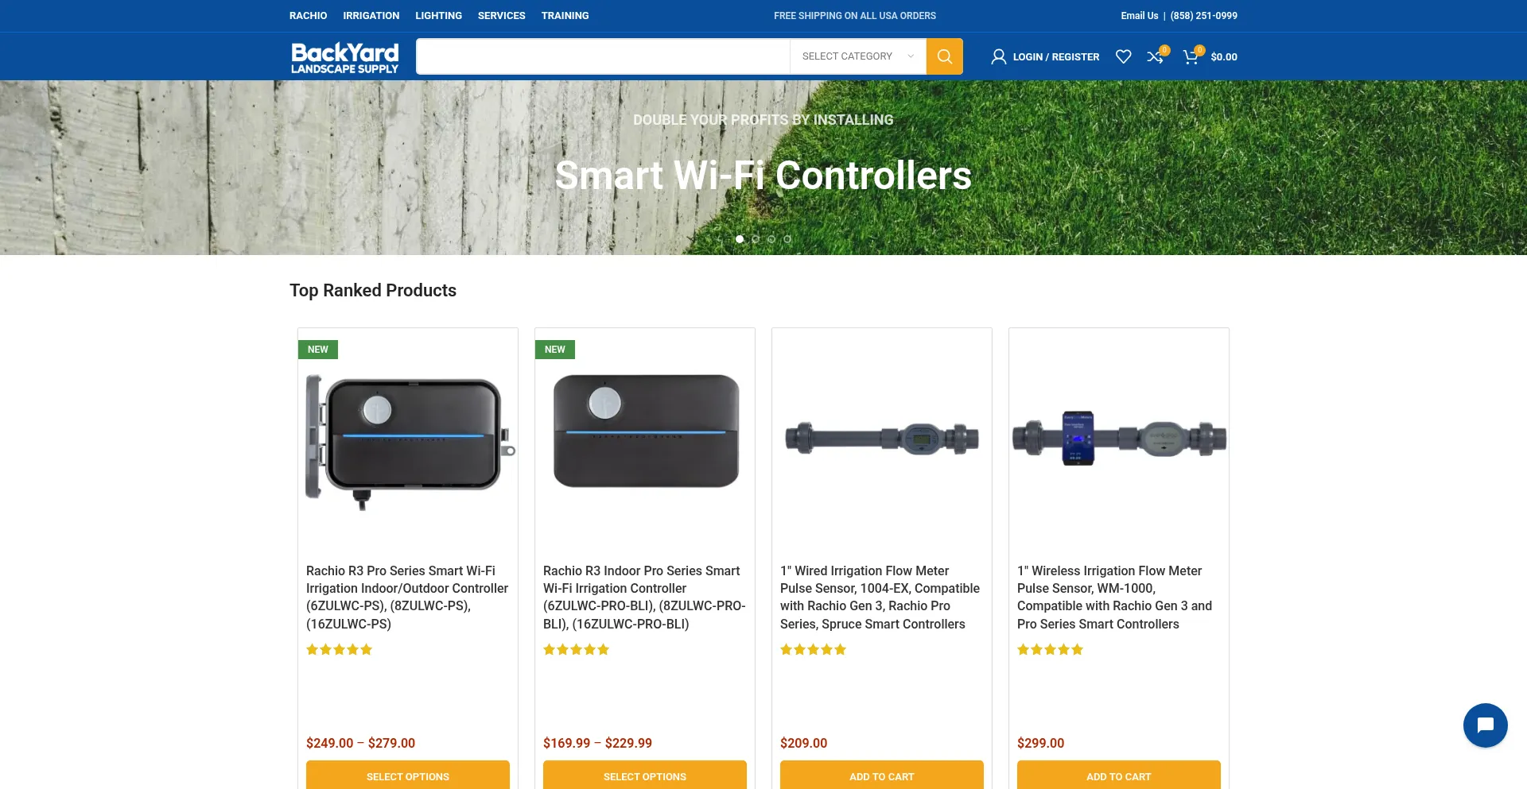Open the live chat bubble
Image resolution: width=1527 pixels, height=789 pixels.
coord(1485,725)
